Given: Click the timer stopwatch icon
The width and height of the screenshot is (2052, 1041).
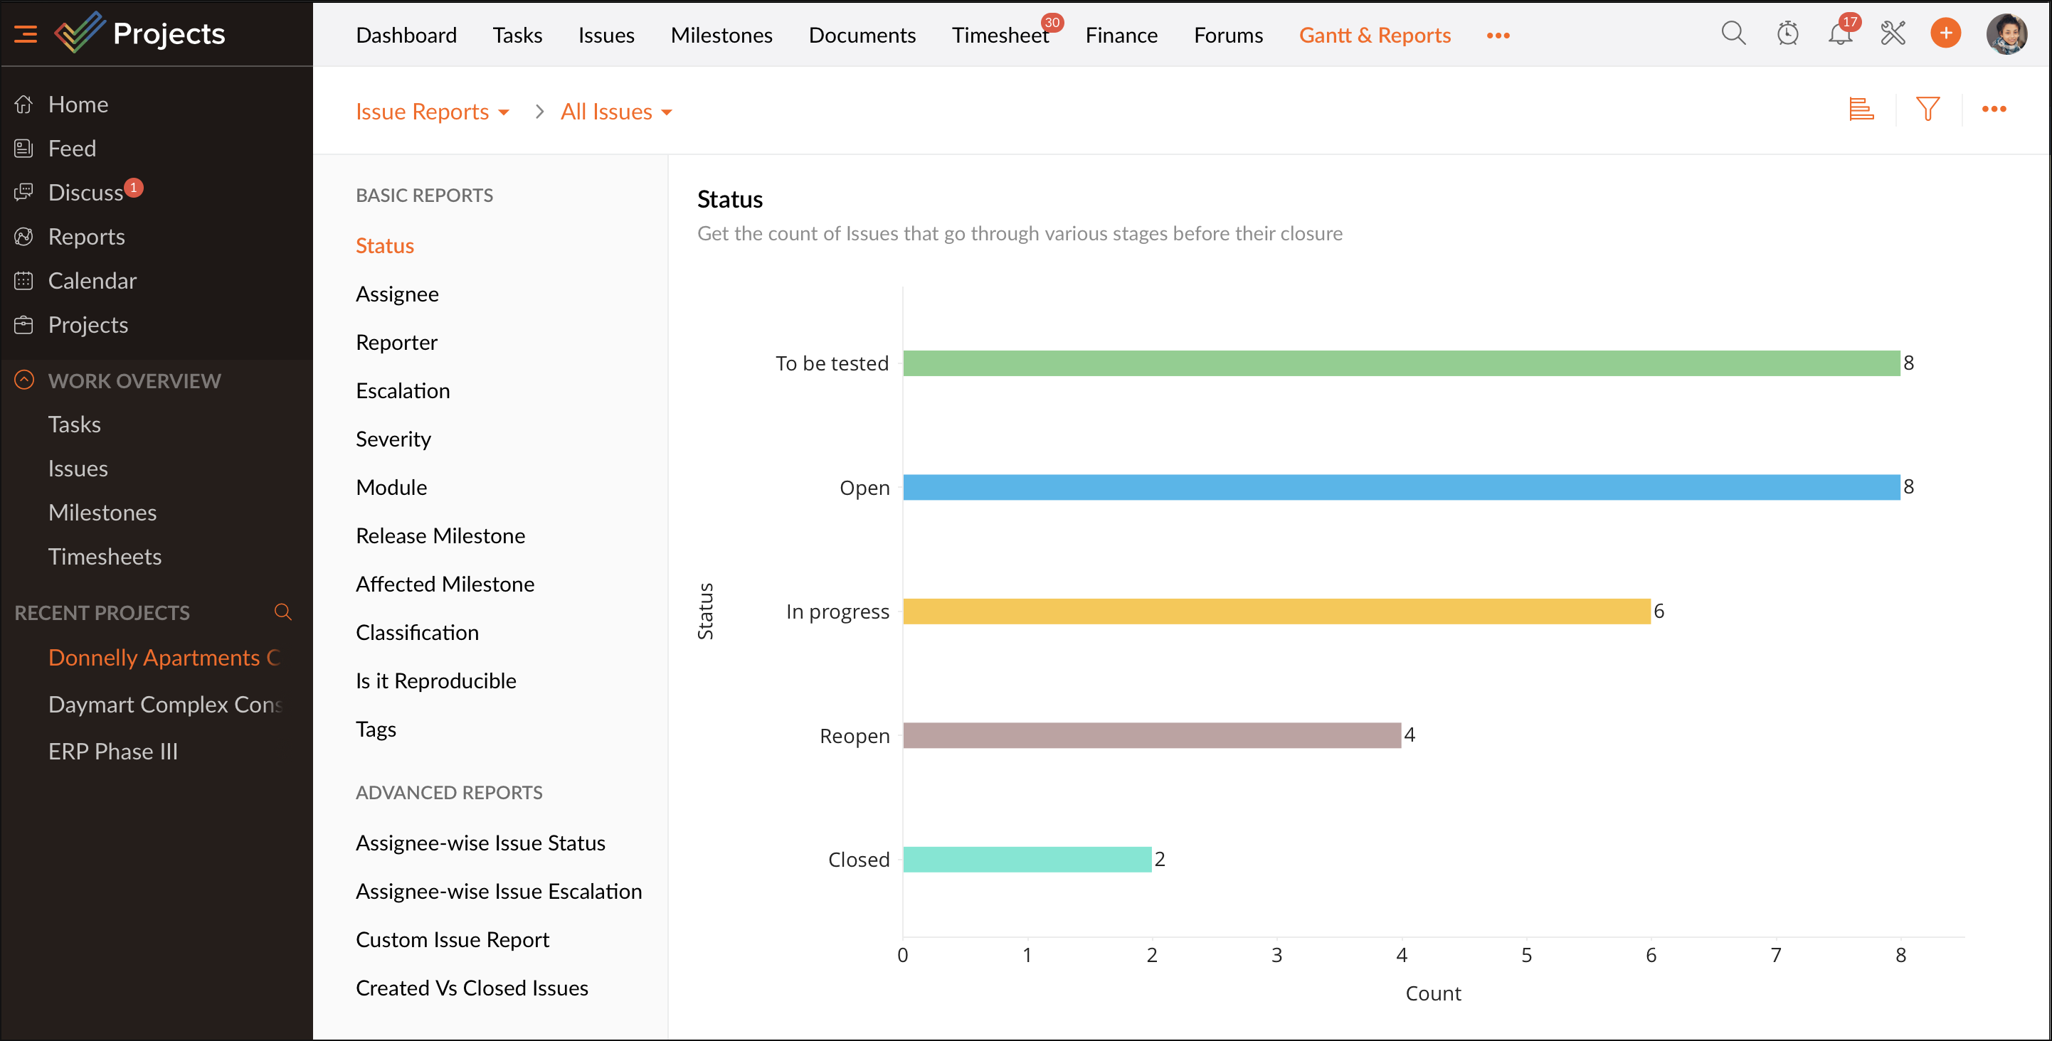Looking at the screenshot, I should (1787, 33).
